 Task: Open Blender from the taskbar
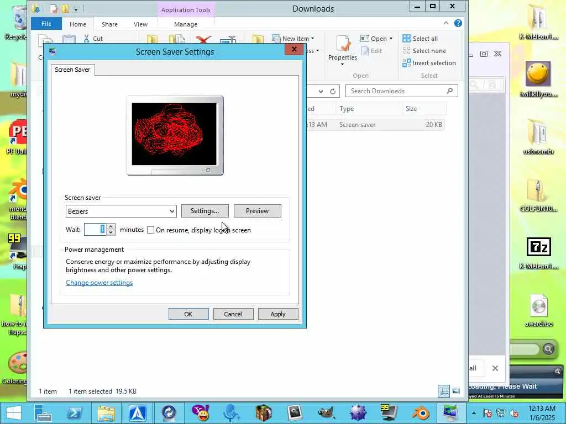[x=420, y=413]
